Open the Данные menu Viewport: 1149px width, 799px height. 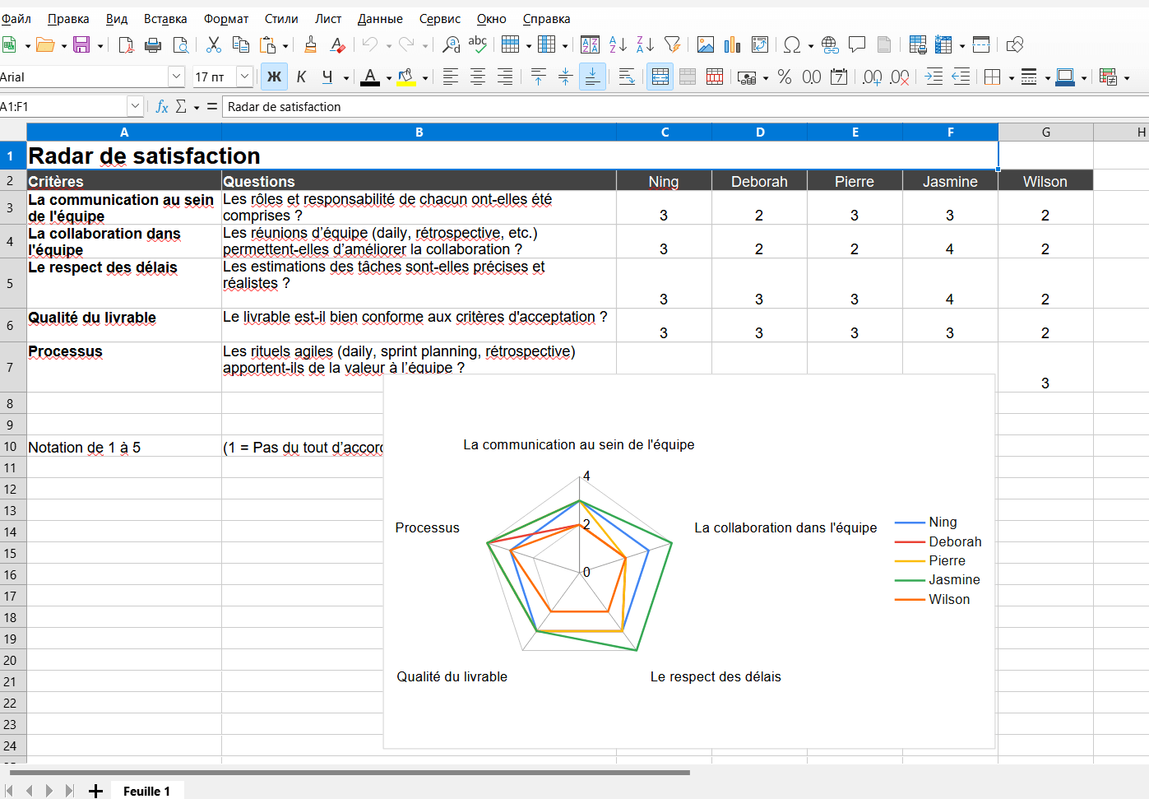tap(380, 18)
